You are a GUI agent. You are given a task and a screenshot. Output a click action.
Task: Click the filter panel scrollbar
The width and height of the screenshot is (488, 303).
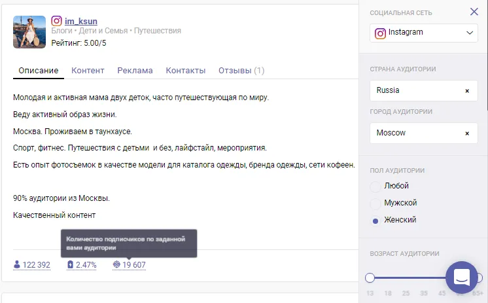487,56
